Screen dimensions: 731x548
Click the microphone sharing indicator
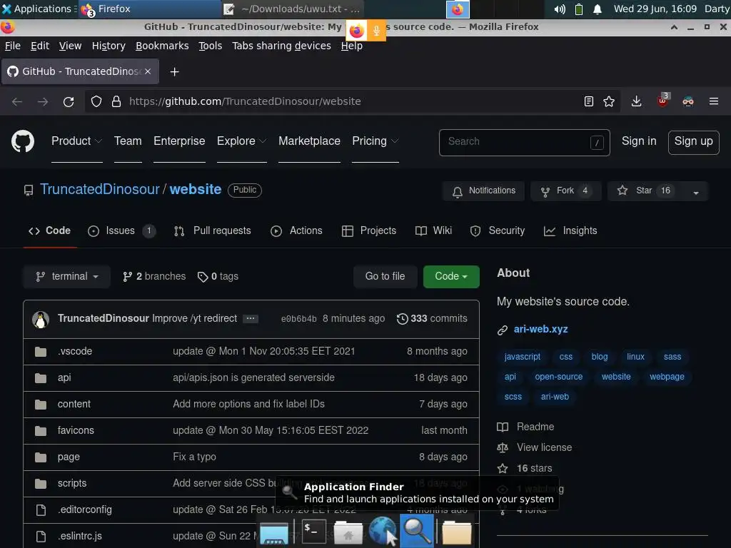point(376,31)
